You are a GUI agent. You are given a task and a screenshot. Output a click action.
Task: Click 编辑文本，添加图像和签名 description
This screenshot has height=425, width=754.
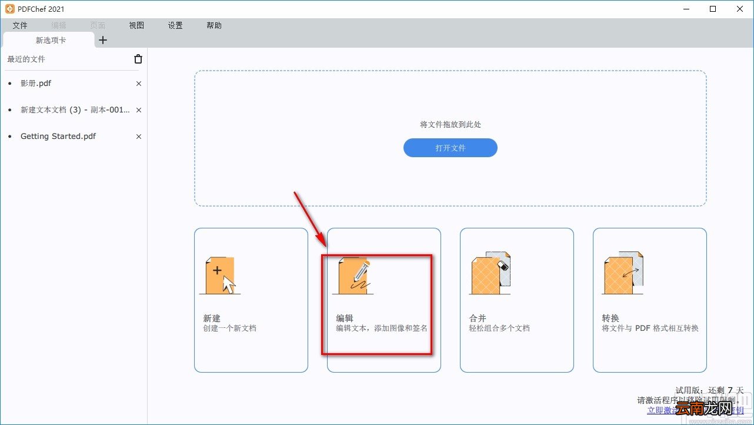click(x=382, y=328)
